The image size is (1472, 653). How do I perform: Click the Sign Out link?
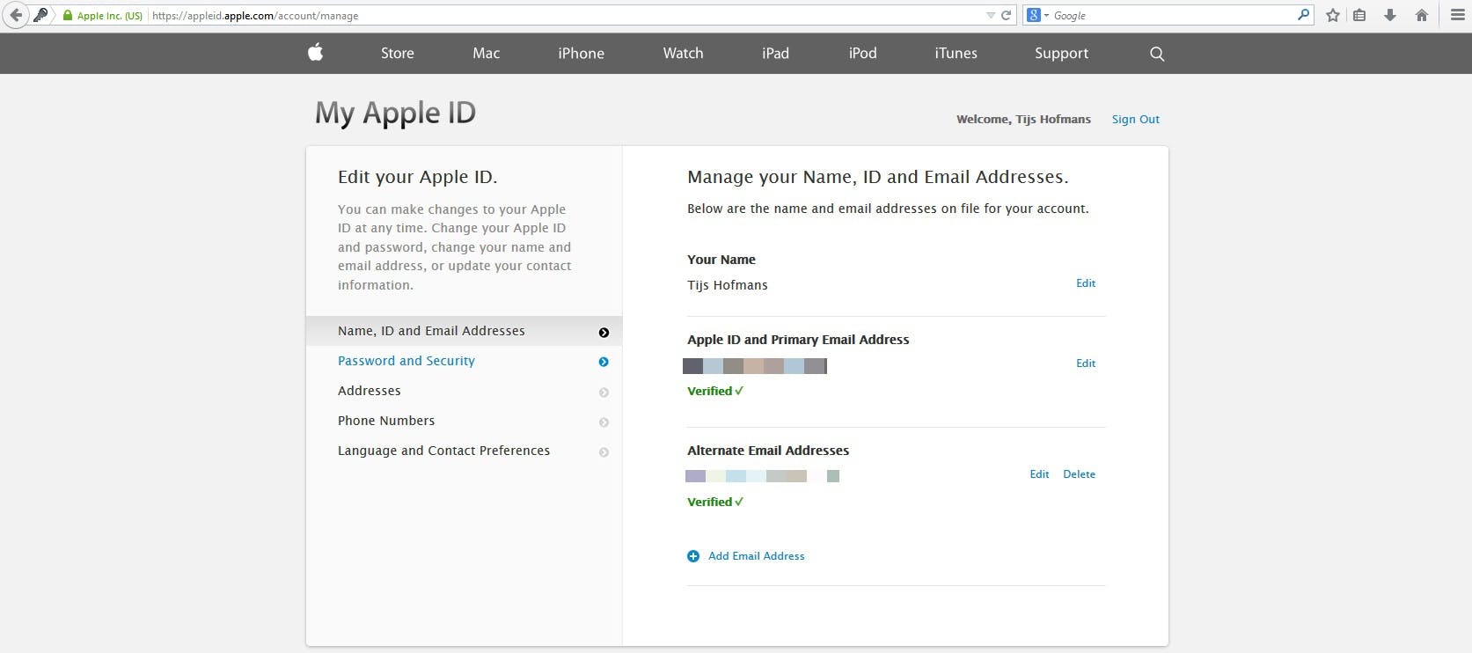(x=1135, y=119)
